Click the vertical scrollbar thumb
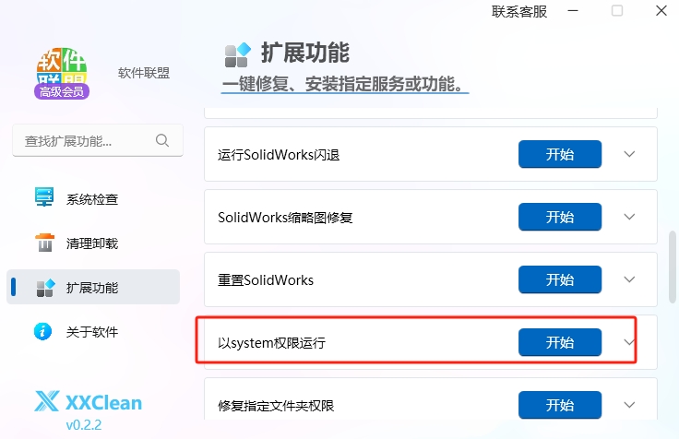 pyautogui.click(x=673, y=267)
